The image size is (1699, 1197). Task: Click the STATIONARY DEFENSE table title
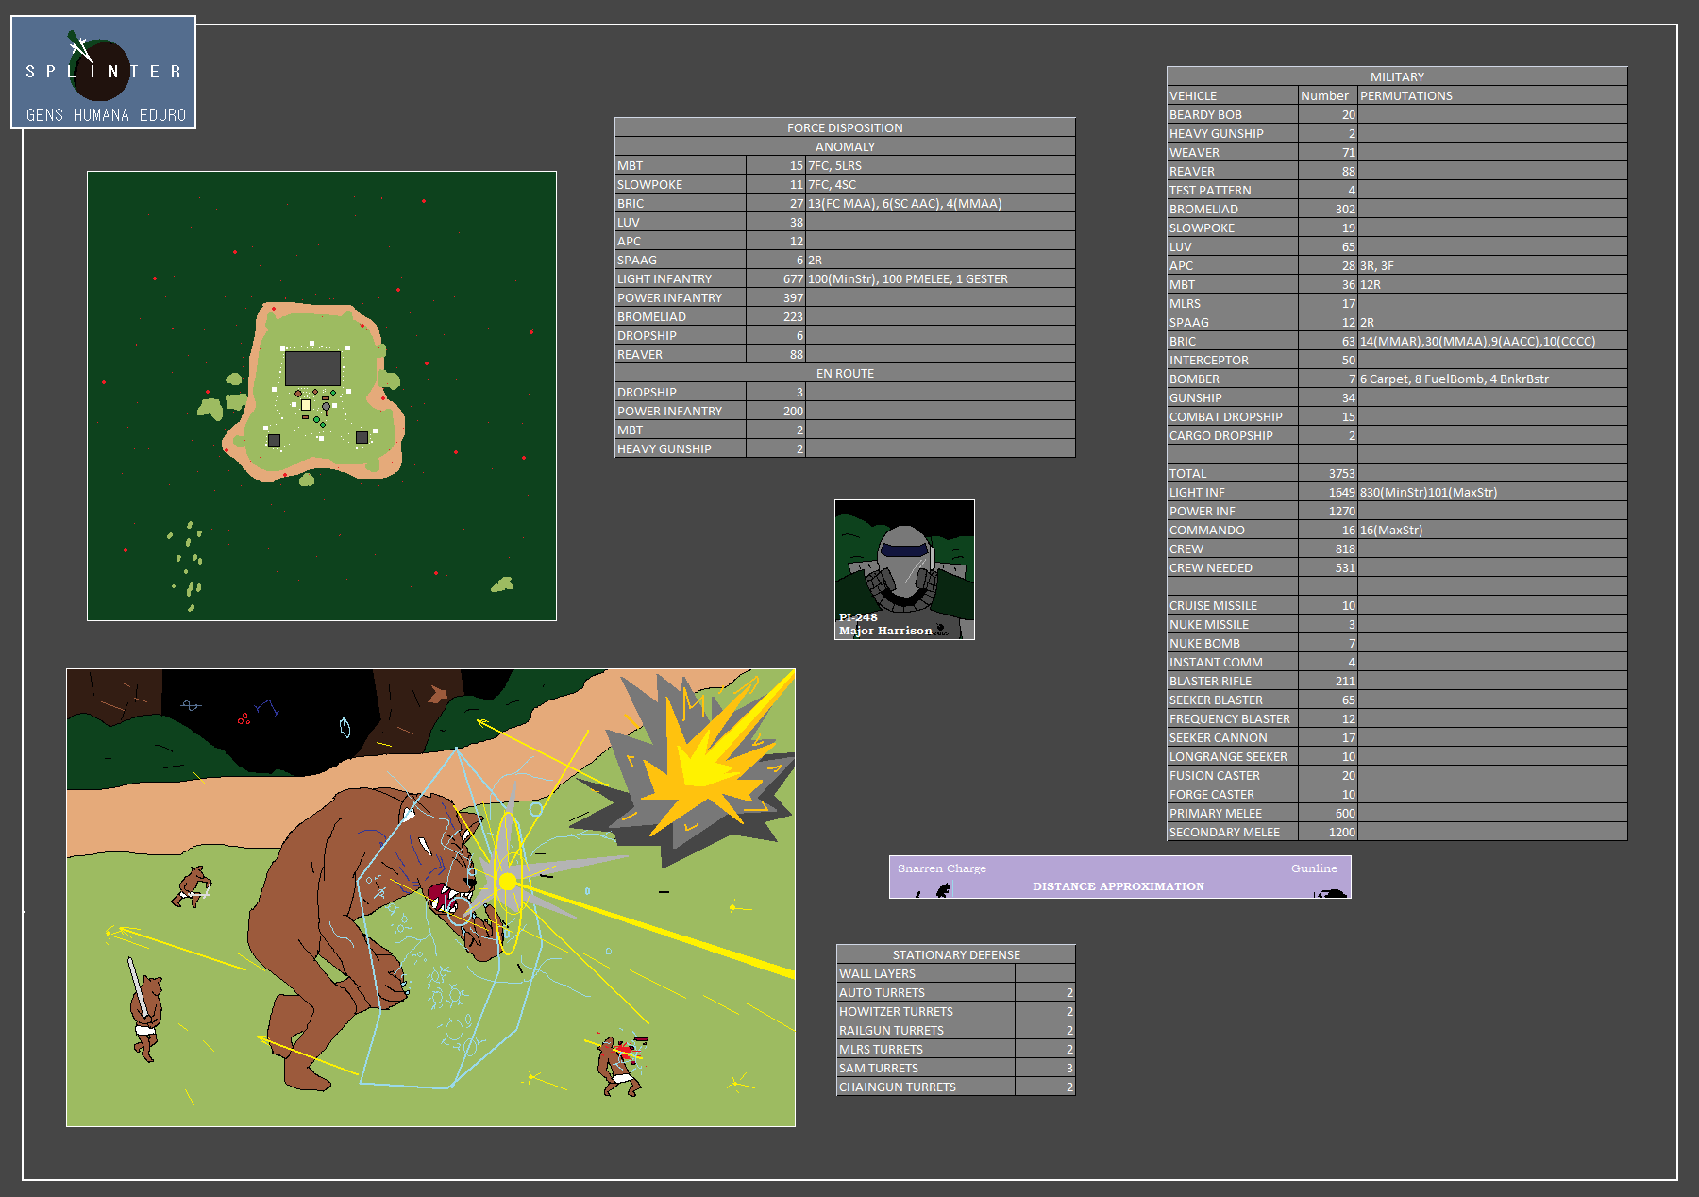pos(955,954)
